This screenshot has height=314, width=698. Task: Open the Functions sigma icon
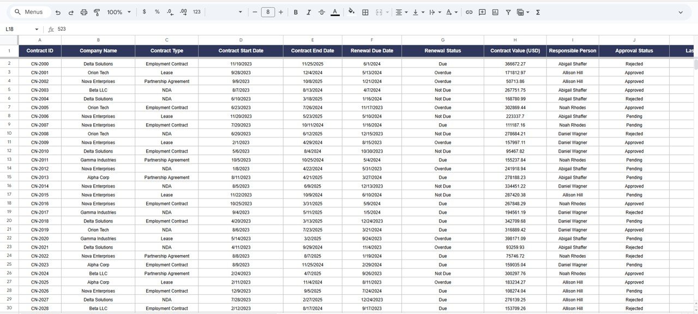coord(538,12)
